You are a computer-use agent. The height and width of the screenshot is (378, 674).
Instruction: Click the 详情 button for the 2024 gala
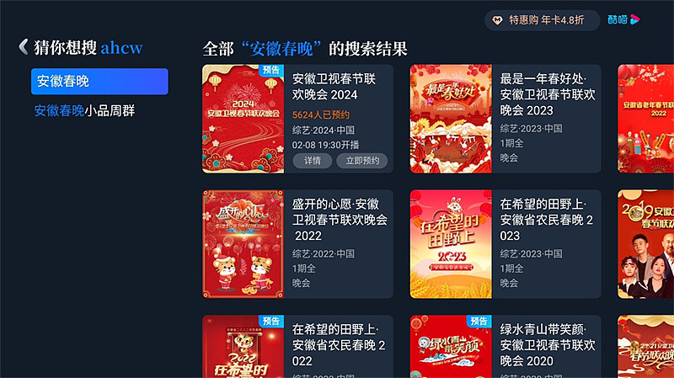click(313, 161)
